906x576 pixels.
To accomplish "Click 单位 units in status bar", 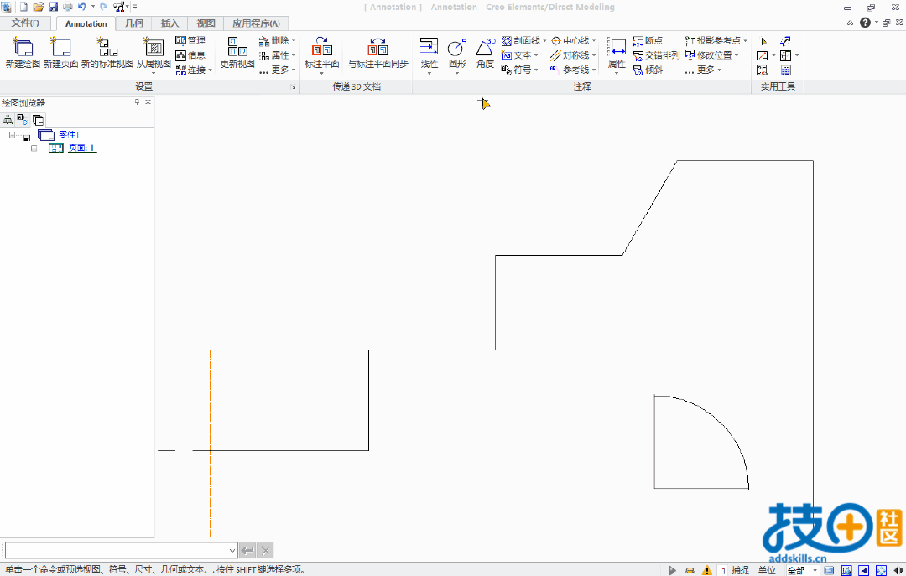I will (767, 570).
